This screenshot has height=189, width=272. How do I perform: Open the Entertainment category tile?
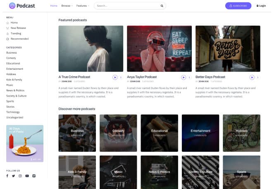tap(200, 133)
